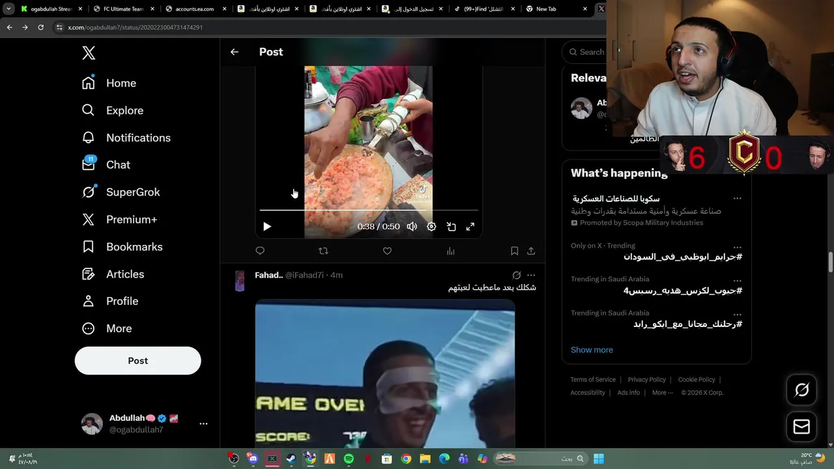
Task: Open more options for Scopa promoted trend
Action: (737, 198)
